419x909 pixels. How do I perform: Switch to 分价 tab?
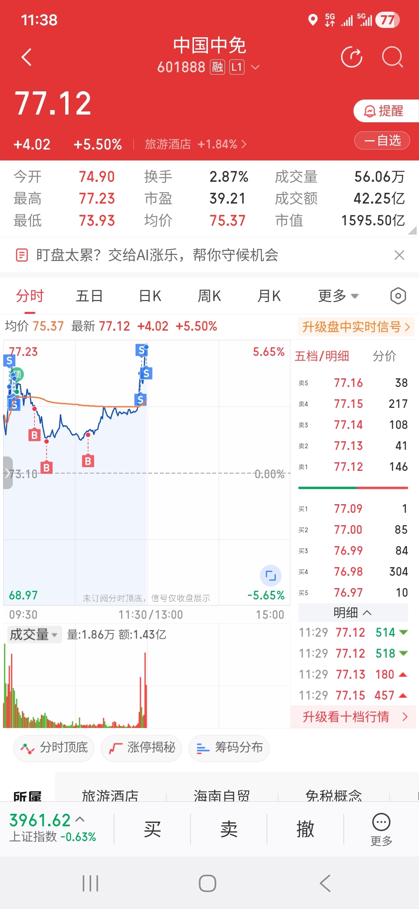384,356
